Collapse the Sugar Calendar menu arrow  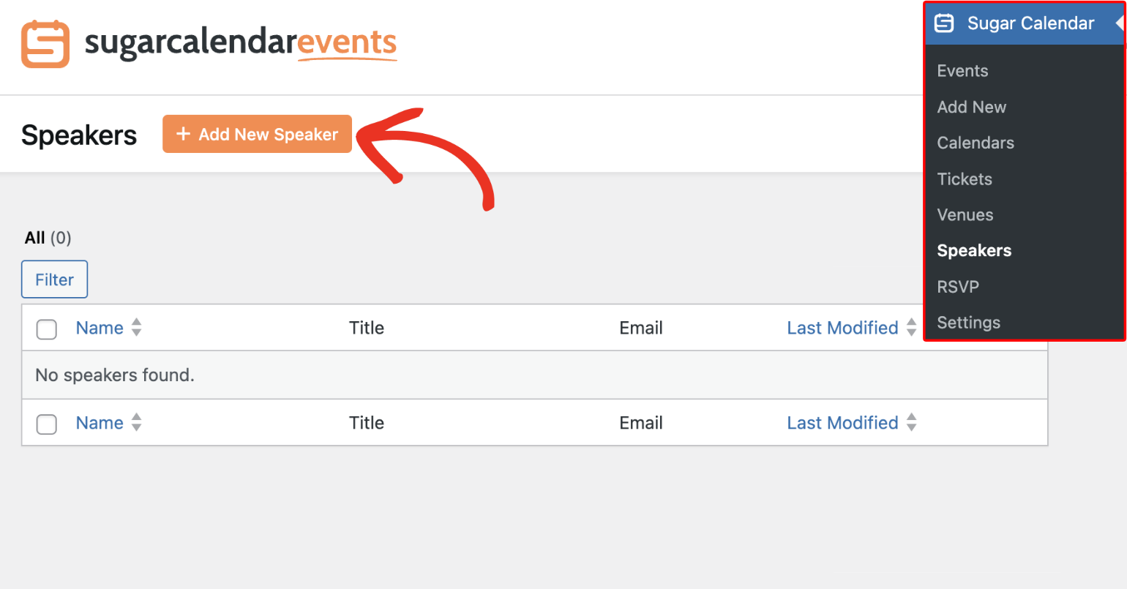coord(1119,23)
